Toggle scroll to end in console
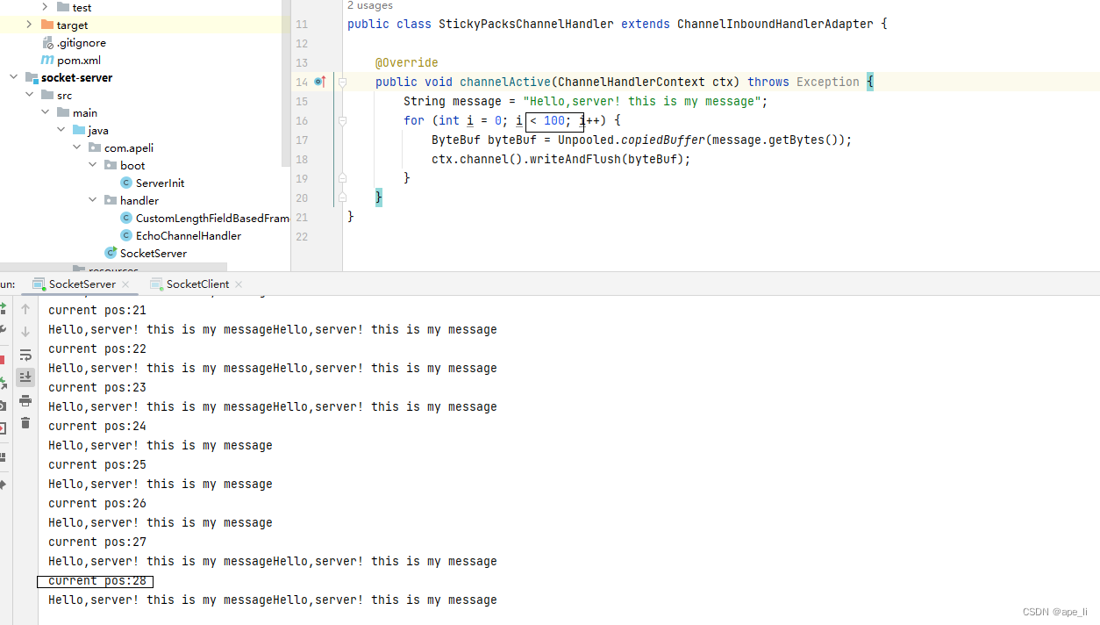This screenshot has height=625, width=1100. tap(25, 377)
